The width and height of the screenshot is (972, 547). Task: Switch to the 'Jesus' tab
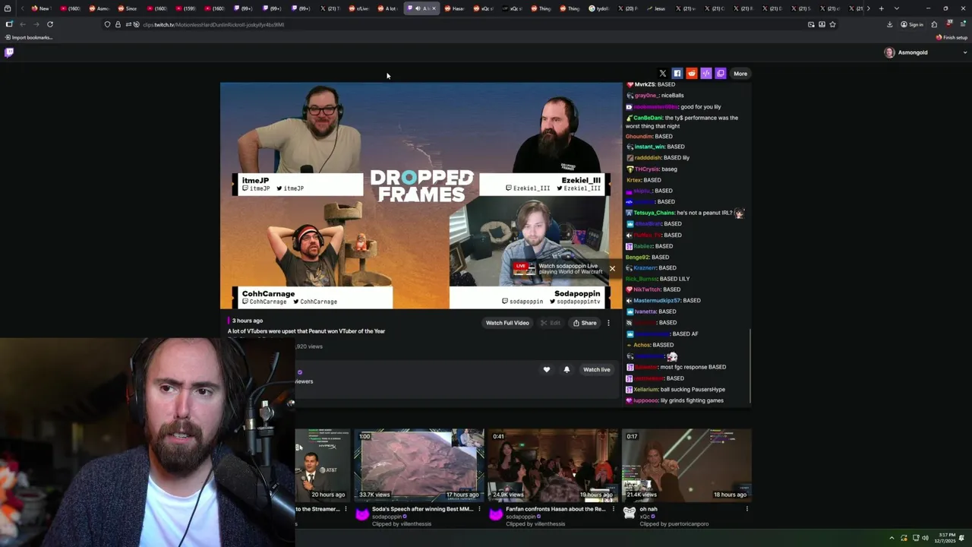[656, 8]
